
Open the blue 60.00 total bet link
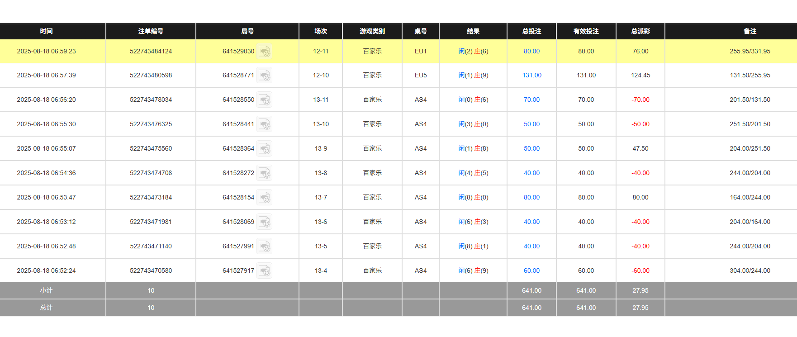531,271
